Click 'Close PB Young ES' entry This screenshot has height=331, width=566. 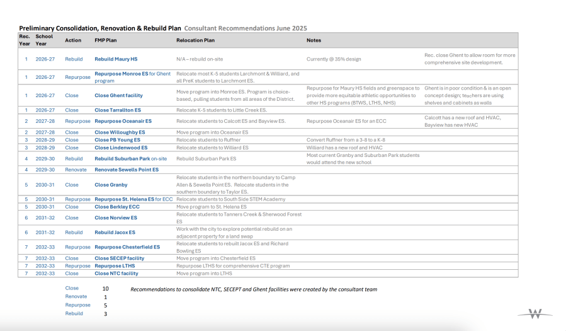pos(117,140)
